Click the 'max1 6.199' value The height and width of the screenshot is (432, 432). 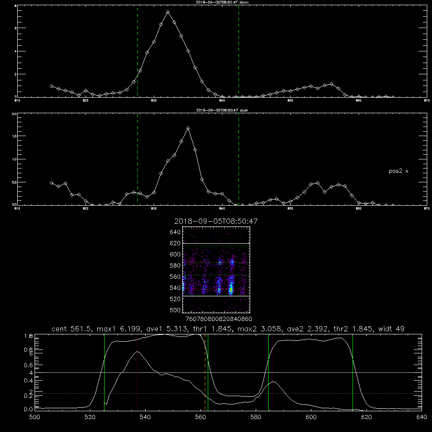click(x=120, y=329)
